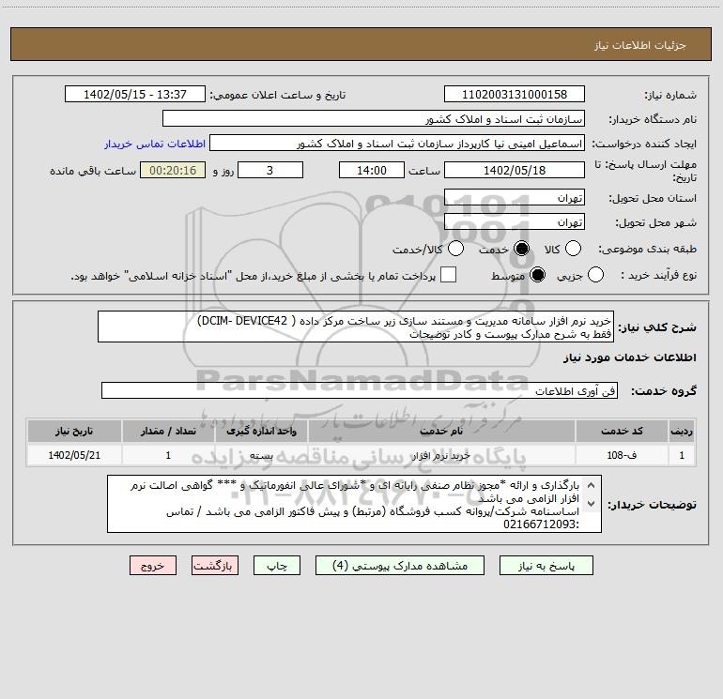Click the چاپ print button
This screenshot has height=699, width=723.
[x=277, y=566]
